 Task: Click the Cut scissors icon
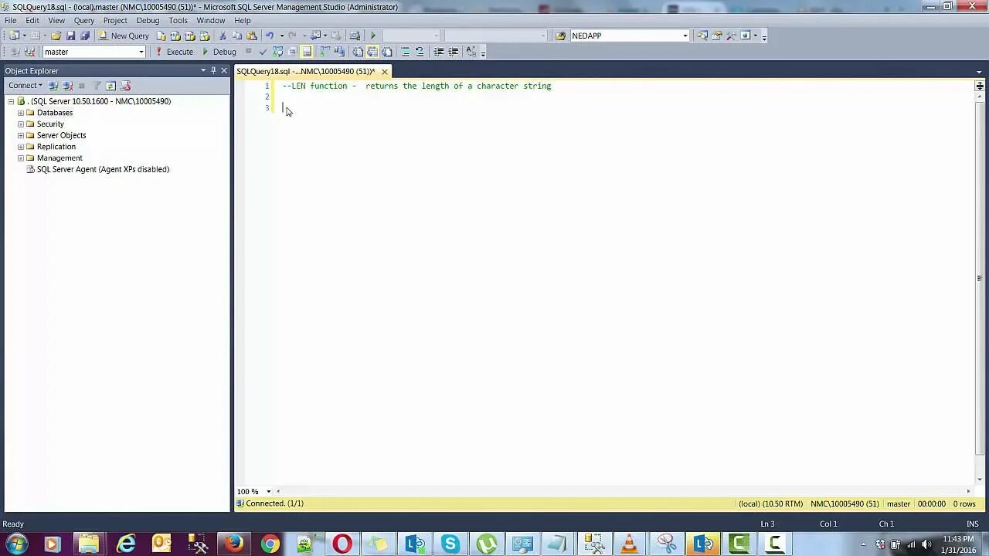(223, 36)
